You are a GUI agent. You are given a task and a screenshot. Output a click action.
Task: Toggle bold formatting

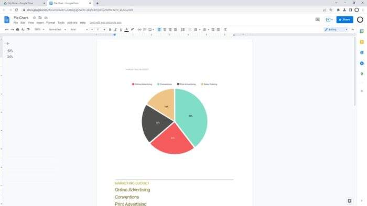(x=110, y=30)
